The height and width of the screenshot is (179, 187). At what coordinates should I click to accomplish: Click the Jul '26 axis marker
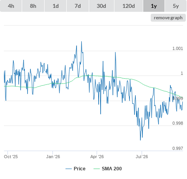(x=142, y=157)
